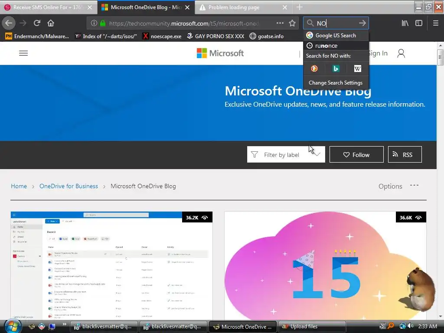Switch to Upload files taskbar window
Screen dimensions: 444x333
click(312, 326)
